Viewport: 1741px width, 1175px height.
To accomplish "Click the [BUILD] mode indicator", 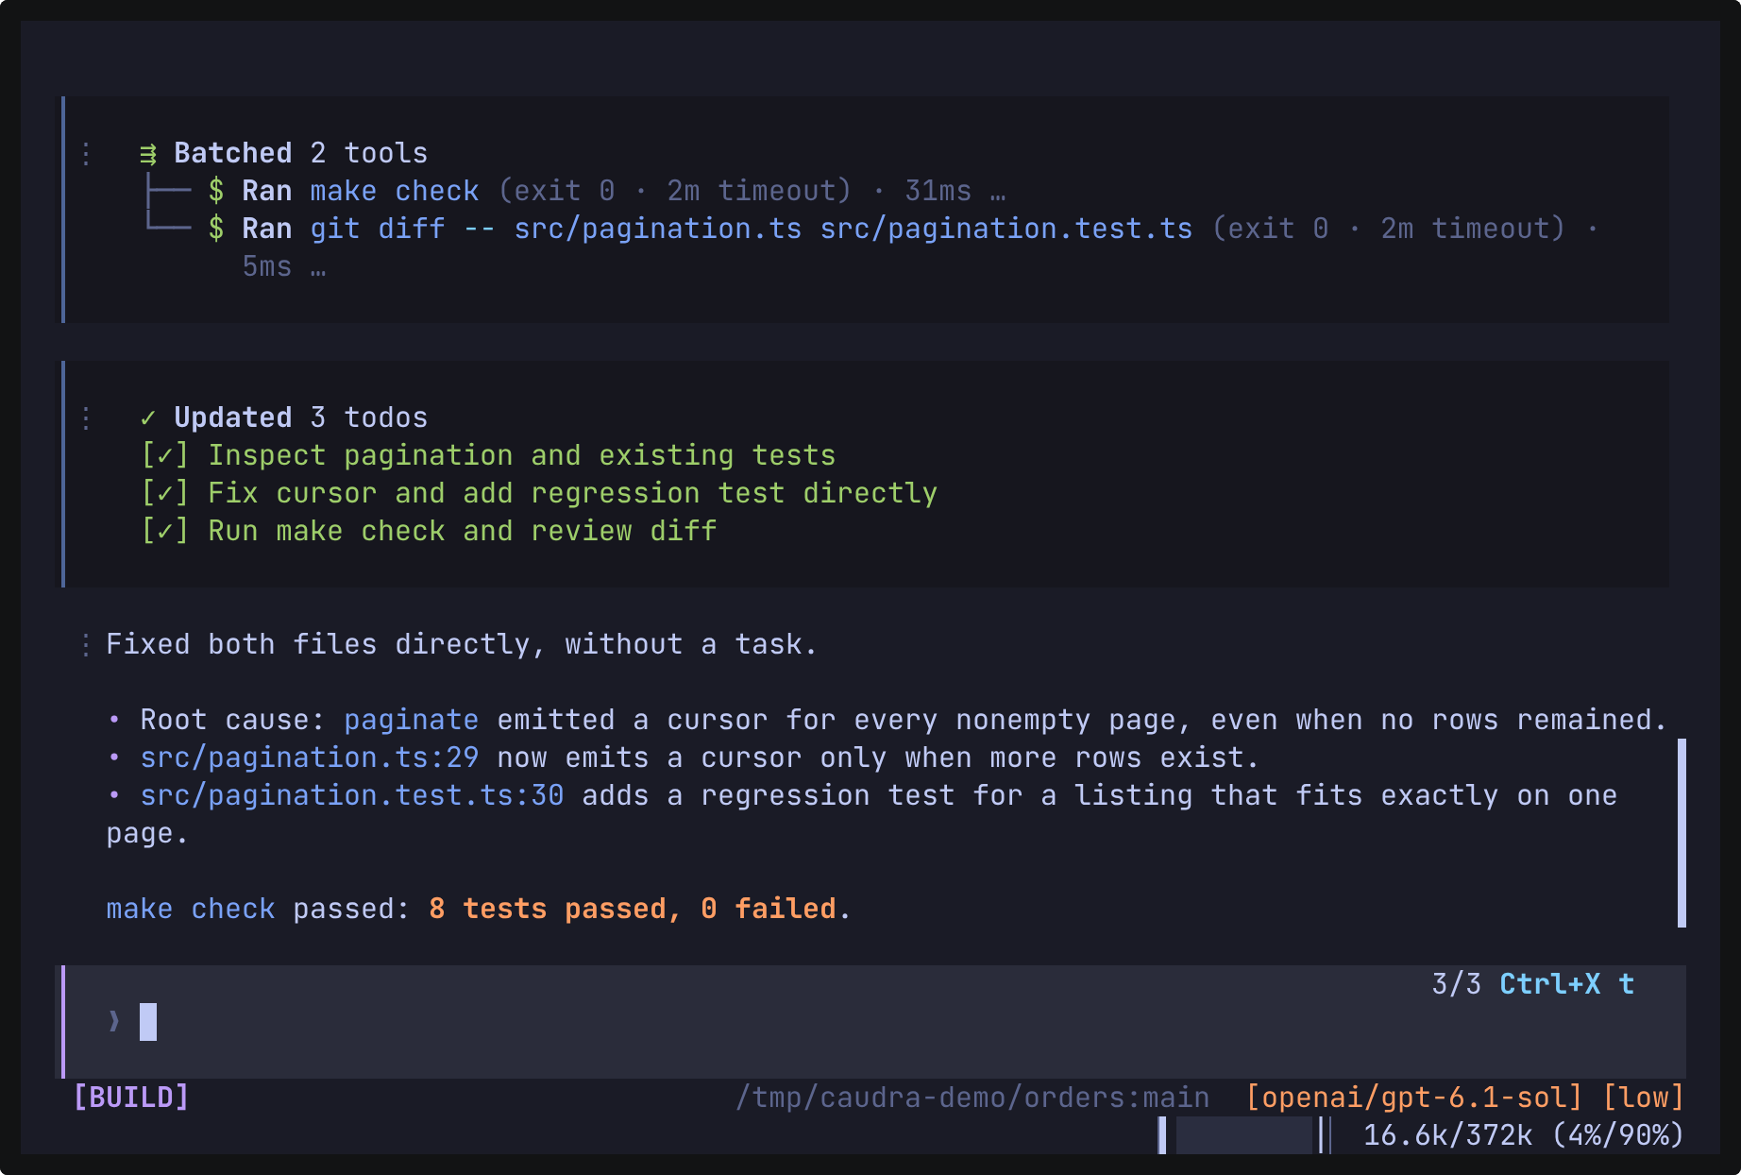I will (131, 1098).
